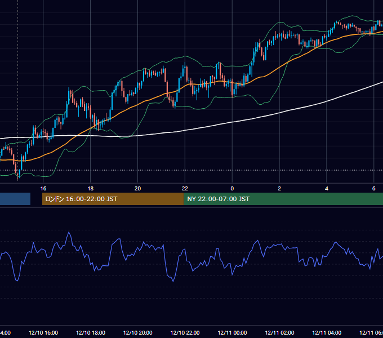Click the 0 hour axis label

(x=232, y=188)
